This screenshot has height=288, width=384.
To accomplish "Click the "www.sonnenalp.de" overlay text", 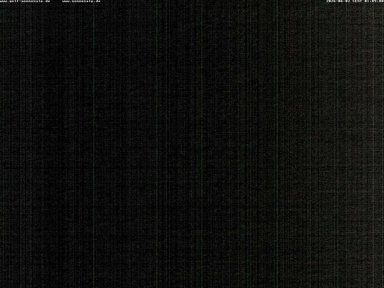I will [81, 1].
